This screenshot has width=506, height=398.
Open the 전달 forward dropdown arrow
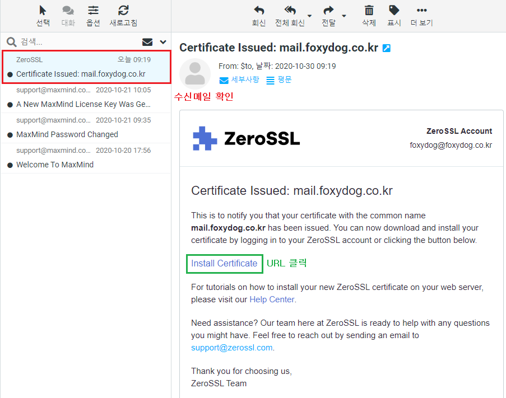tap(344, 16)
